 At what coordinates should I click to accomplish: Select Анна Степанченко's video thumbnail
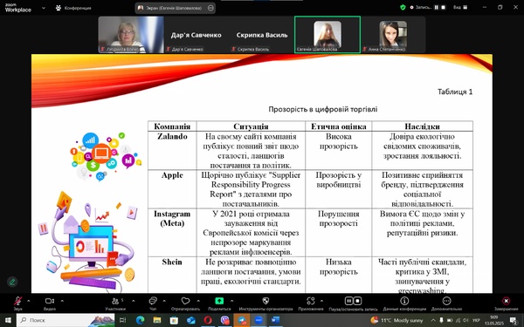coord(393,35)
